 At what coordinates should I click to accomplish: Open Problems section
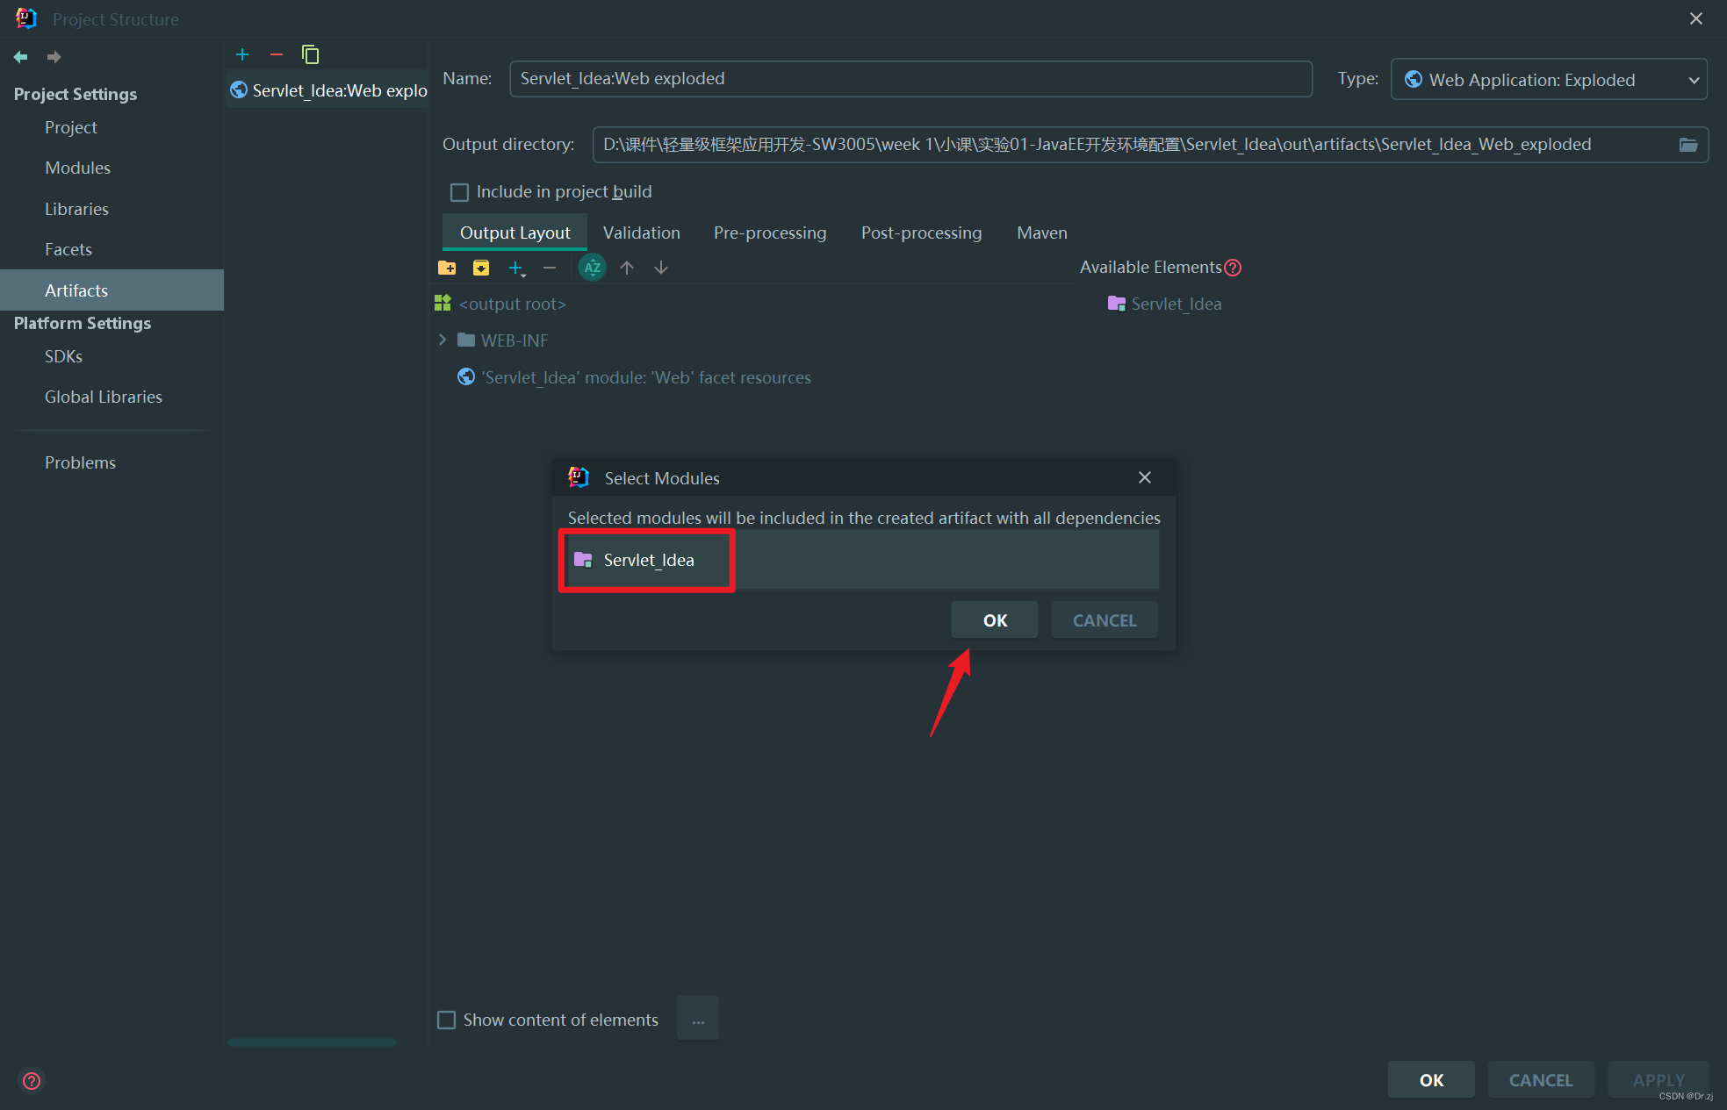click(x=80, y=462)
